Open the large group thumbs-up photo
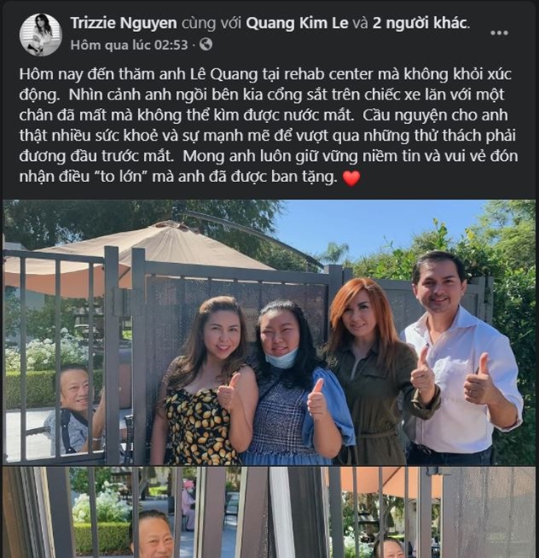 [269, 332]
